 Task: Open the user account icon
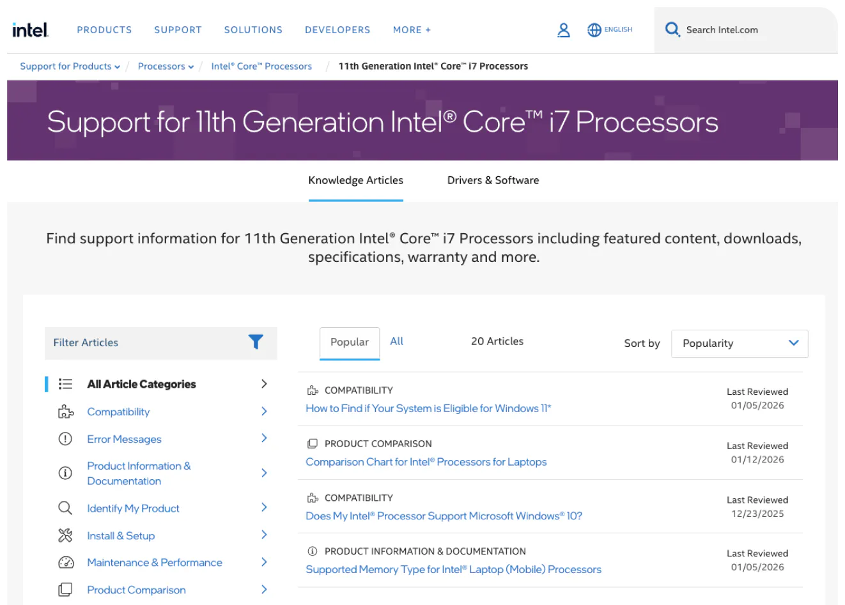click(x=563, y=30)
